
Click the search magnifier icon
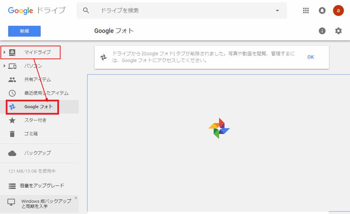click(86, 11)
